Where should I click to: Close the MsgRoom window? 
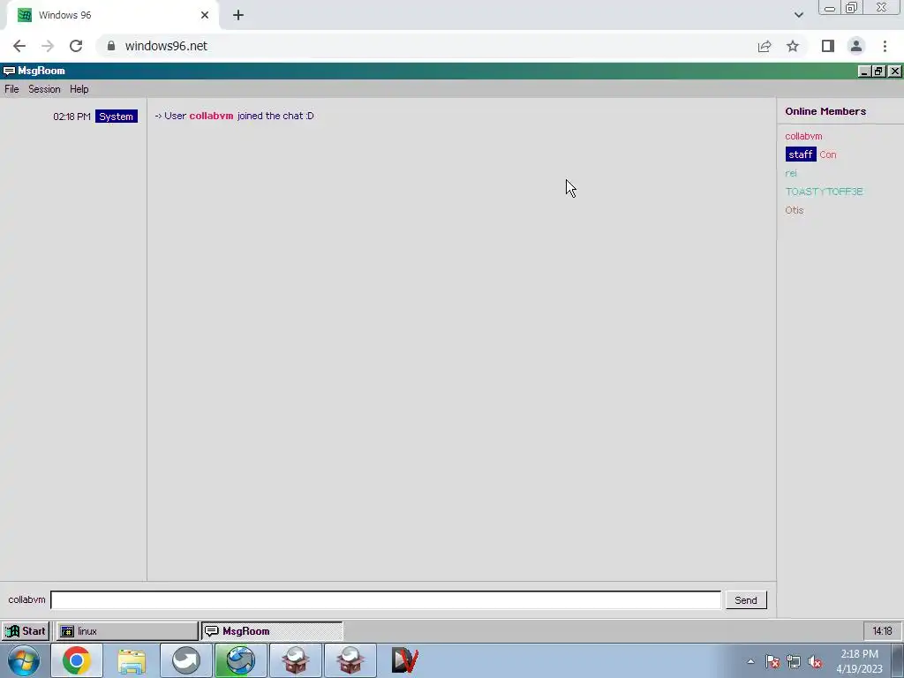coord(894,71)
